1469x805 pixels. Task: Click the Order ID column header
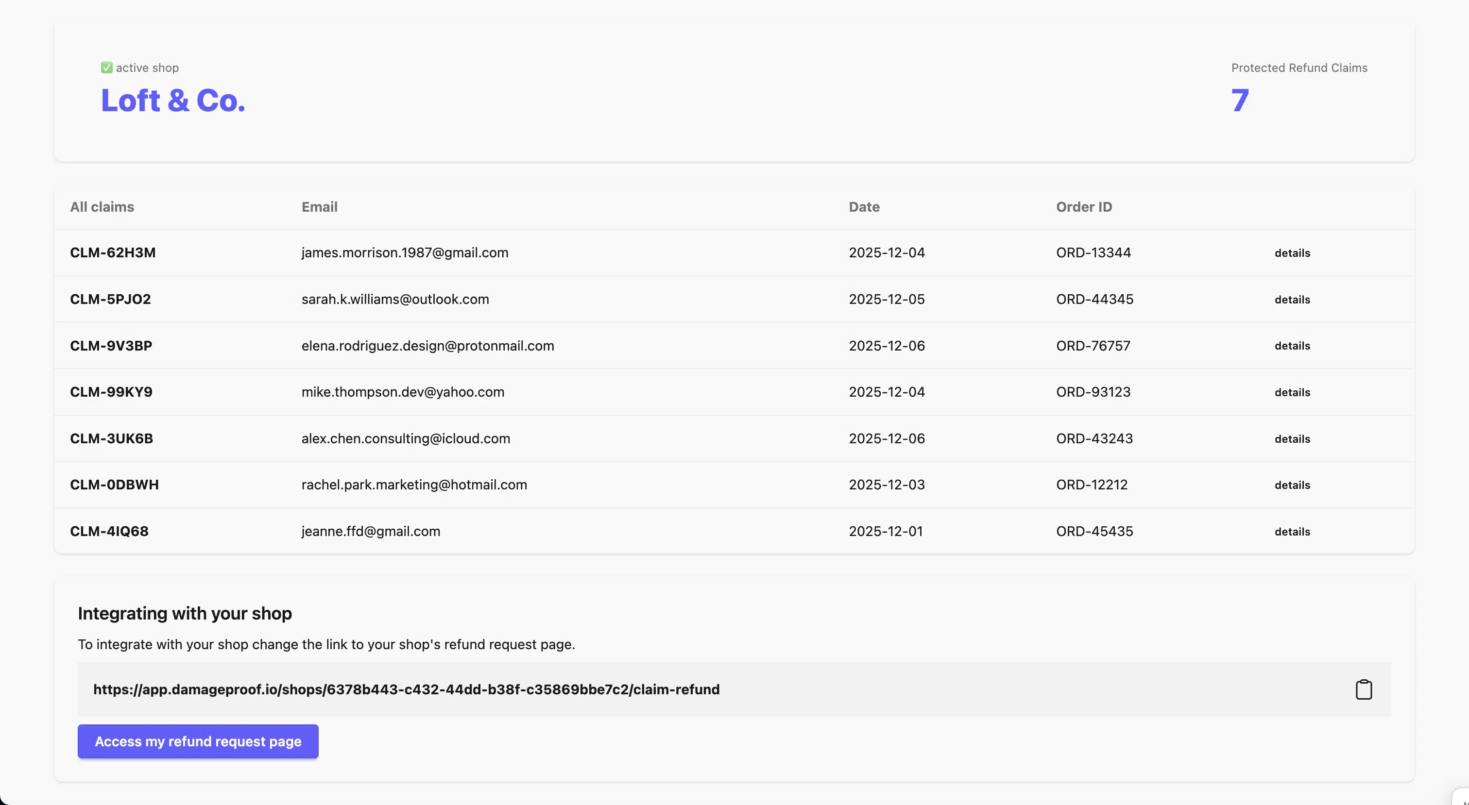(1083, 207)
